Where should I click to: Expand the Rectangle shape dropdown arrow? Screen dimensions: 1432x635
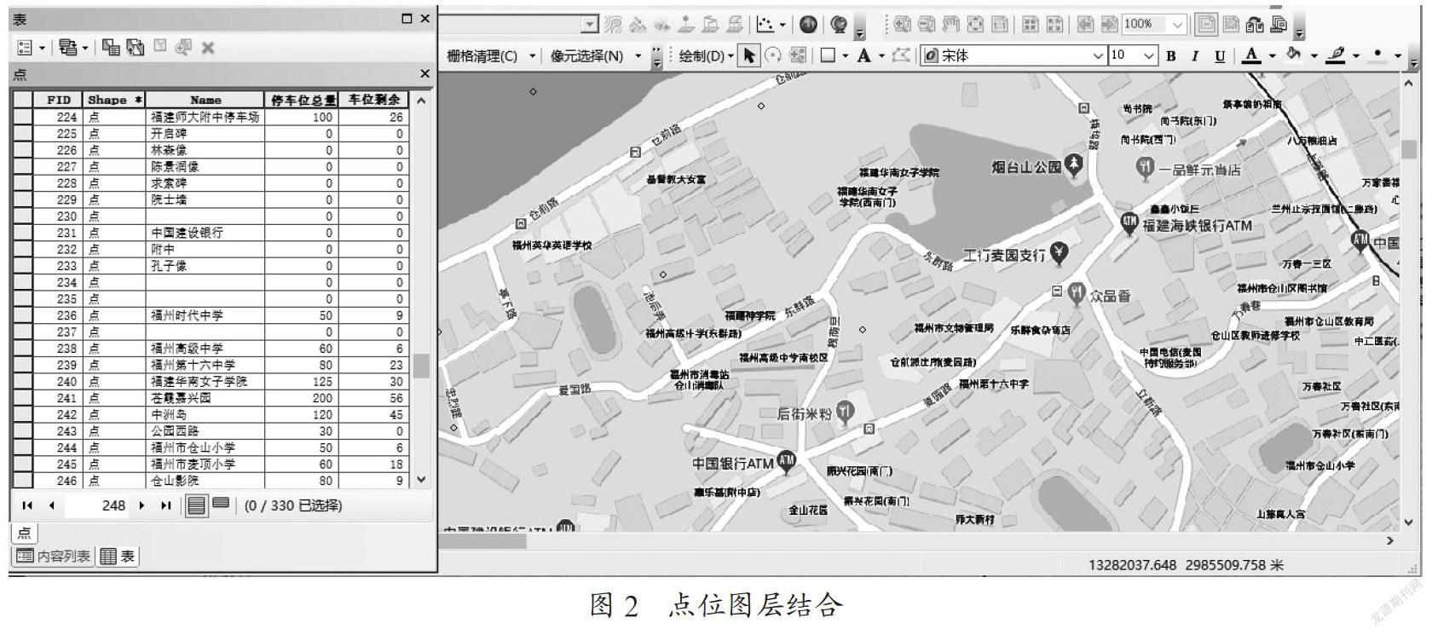pos(845,56)
